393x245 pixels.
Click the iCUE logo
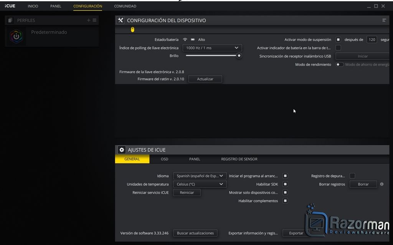pyautogui.click(x=10, y=6)
